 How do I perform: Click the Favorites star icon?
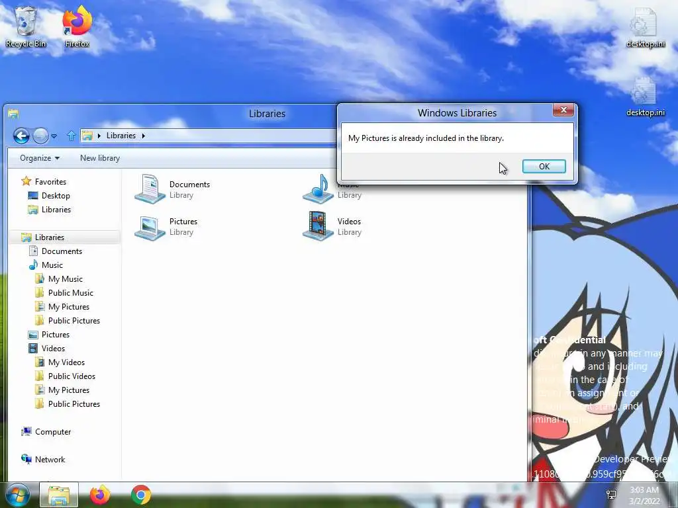(x=26, y=181)
